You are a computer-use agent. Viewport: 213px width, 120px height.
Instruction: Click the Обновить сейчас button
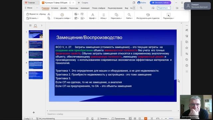click(x=160, y=3)
